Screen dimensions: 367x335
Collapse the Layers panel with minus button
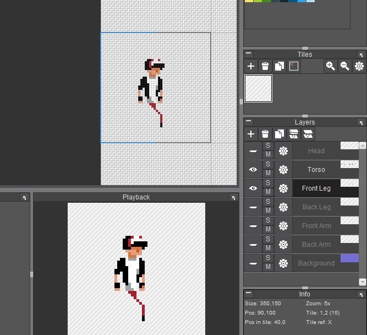coord(249,121)
